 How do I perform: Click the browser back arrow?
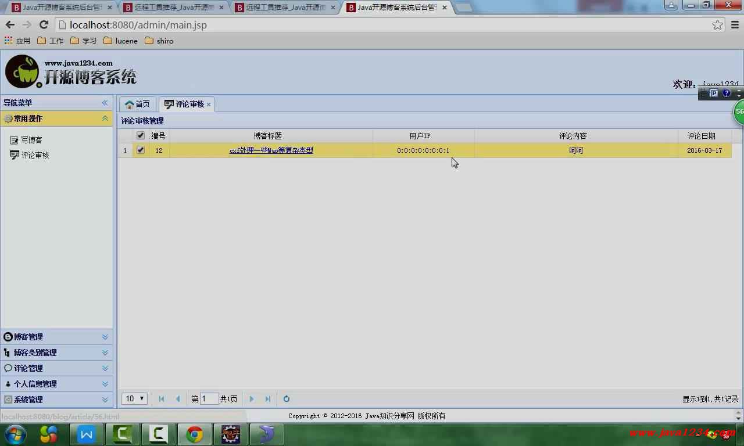(x=10, y=25)
